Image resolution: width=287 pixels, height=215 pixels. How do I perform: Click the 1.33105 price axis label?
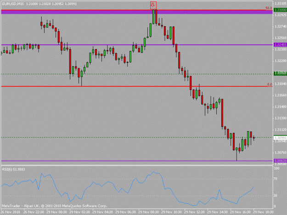tap(281, 4)
